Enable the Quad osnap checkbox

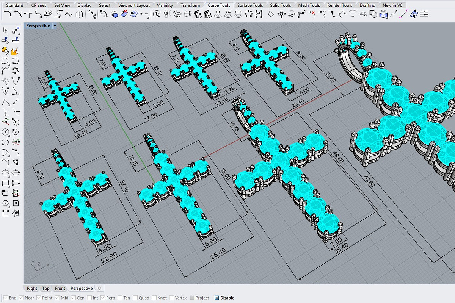[x=135, y=298]
